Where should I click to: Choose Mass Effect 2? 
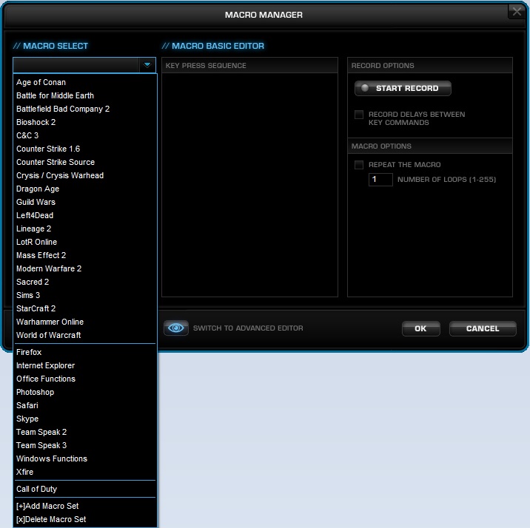(85, 255)
